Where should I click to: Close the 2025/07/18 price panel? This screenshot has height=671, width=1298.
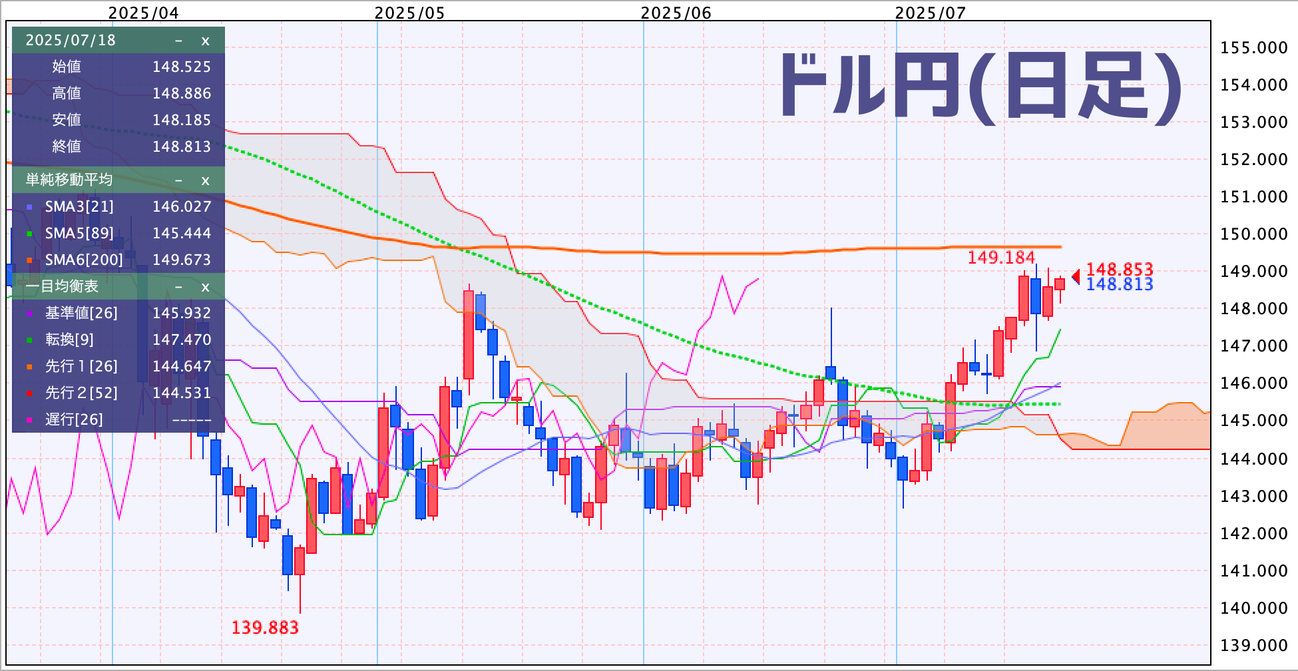point(206,41)
